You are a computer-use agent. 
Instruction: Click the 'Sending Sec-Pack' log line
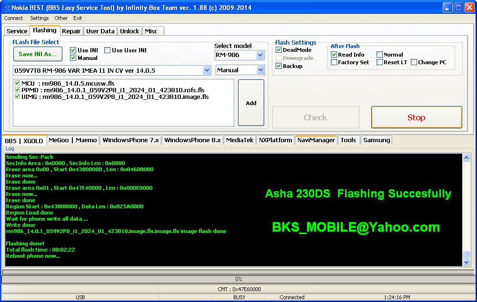click(x=30, y=157)
